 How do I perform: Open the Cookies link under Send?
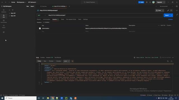(170, 19)
